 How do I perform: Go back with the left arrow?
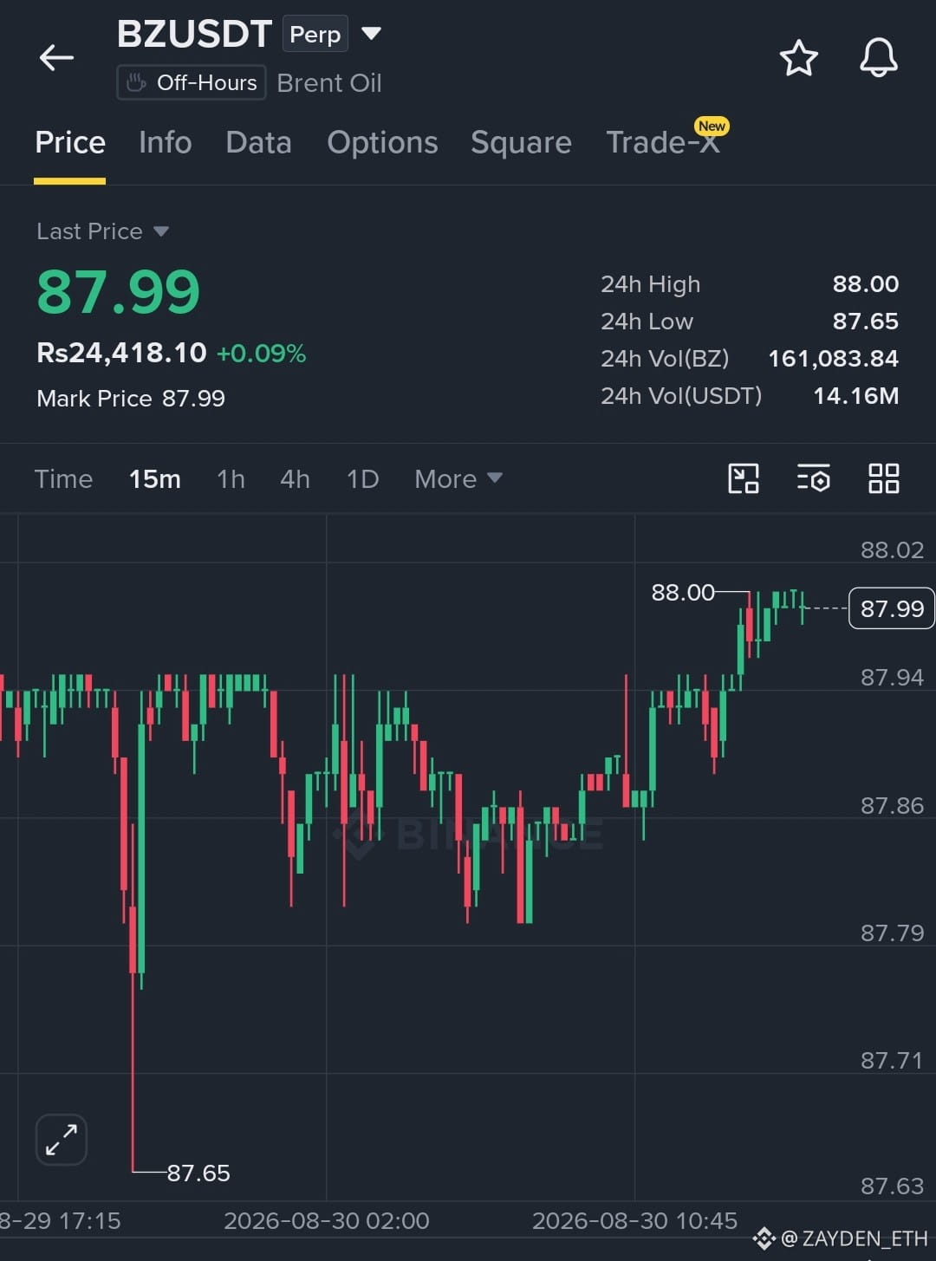click(x=56, y=58)
